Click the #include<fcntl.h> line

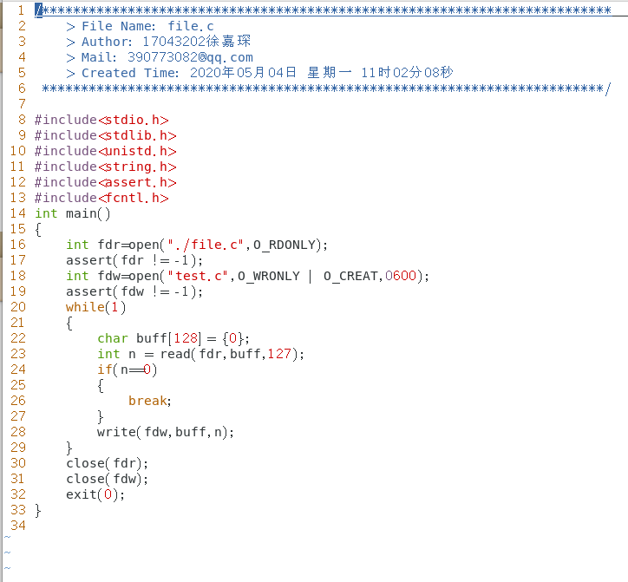coord(101,198)
